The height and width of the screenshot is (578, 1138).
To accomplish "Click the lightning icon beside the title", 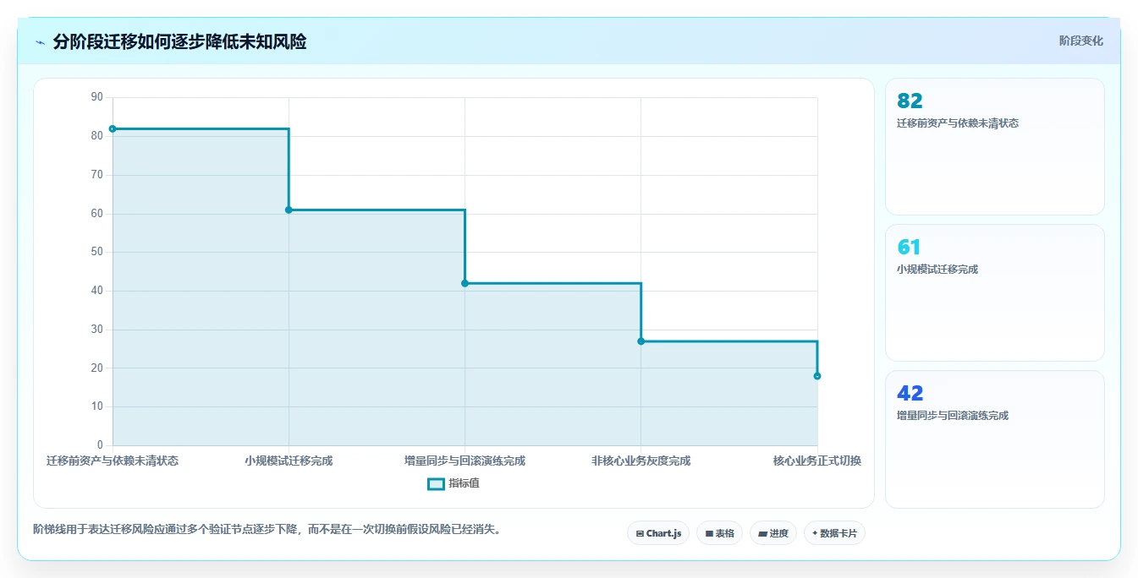I will click(x=40, y=42).
